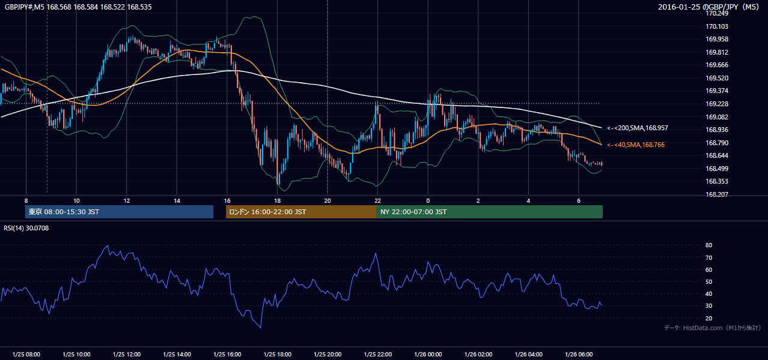Click the 168.499 price axis value
Image resolution: width=768 pixels, height=360 pixels.
[716, 169]
